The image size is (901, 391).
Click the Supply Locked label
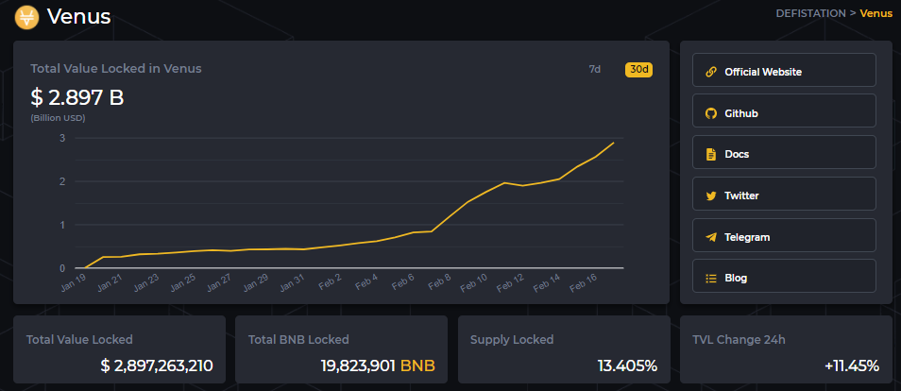511,340
